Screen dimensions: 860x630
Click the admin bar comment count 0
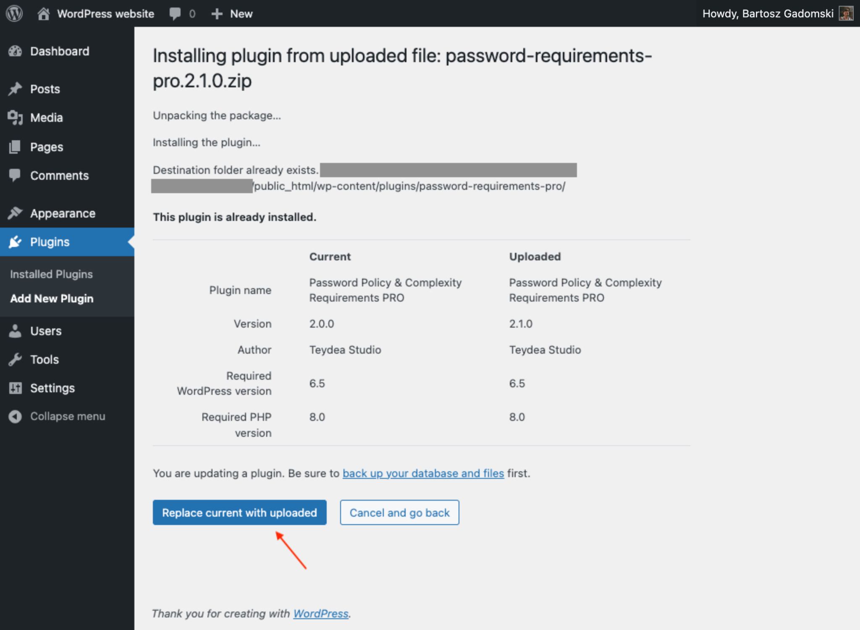192,14
